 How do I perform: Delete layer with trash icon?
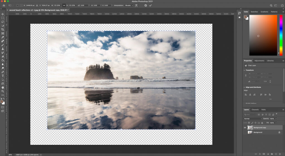[x=280, y=154]
